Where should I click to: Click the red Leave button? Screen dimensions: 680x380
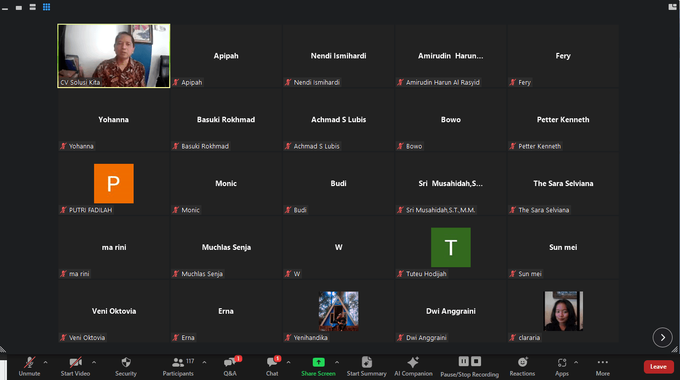pyautogui.click(x=659, y=367)
